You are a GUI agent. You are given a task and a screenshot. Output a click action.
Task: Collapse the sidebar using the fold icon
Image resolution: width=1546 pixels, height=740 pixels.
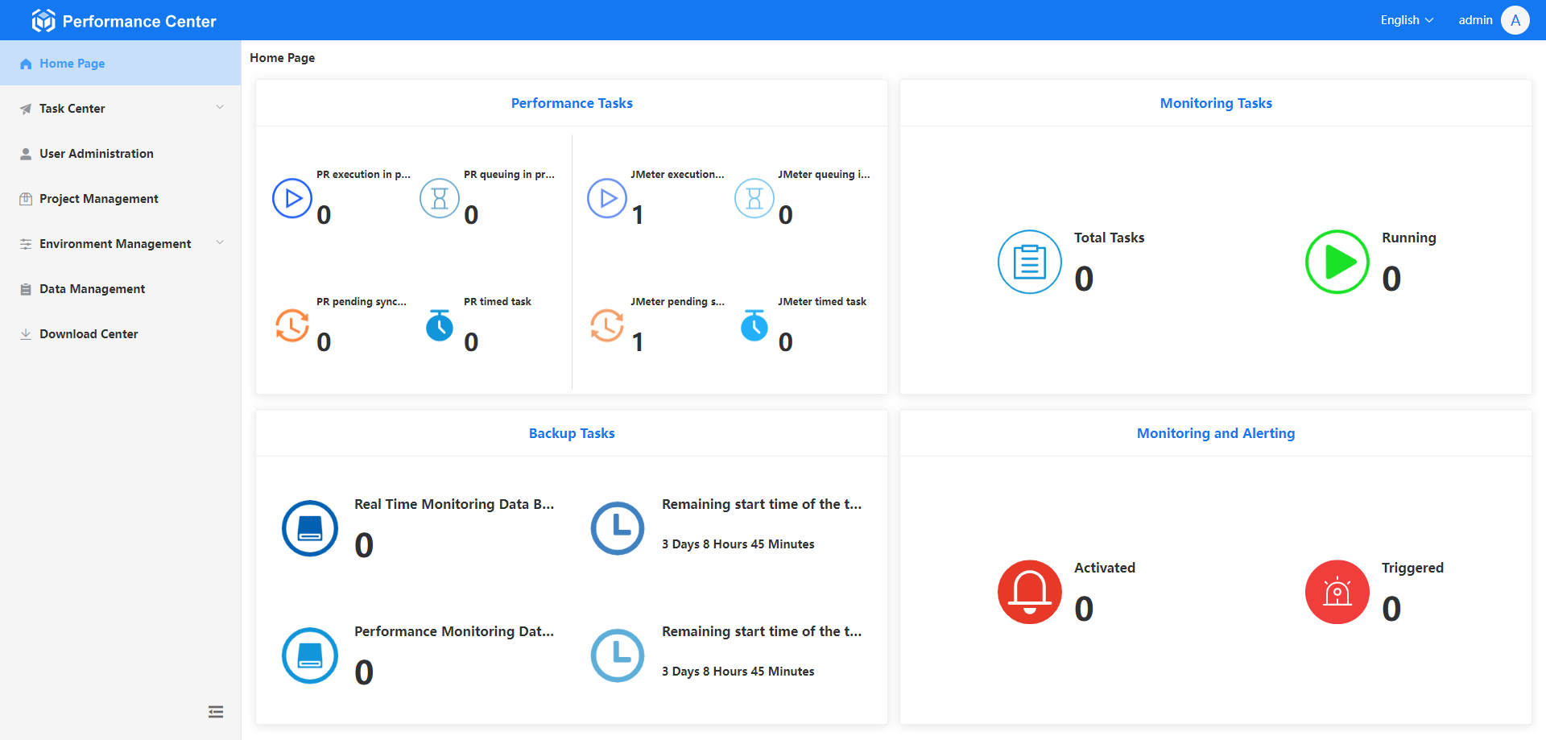tap(216, 712)
